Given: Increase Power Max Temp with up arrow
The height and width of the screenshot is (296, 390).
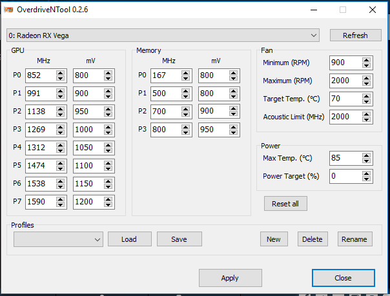Looking at the screenshot, I should pos(366,155).
